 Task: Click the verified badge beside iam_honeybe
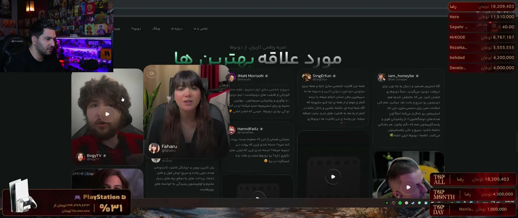[x=417, y=76]
